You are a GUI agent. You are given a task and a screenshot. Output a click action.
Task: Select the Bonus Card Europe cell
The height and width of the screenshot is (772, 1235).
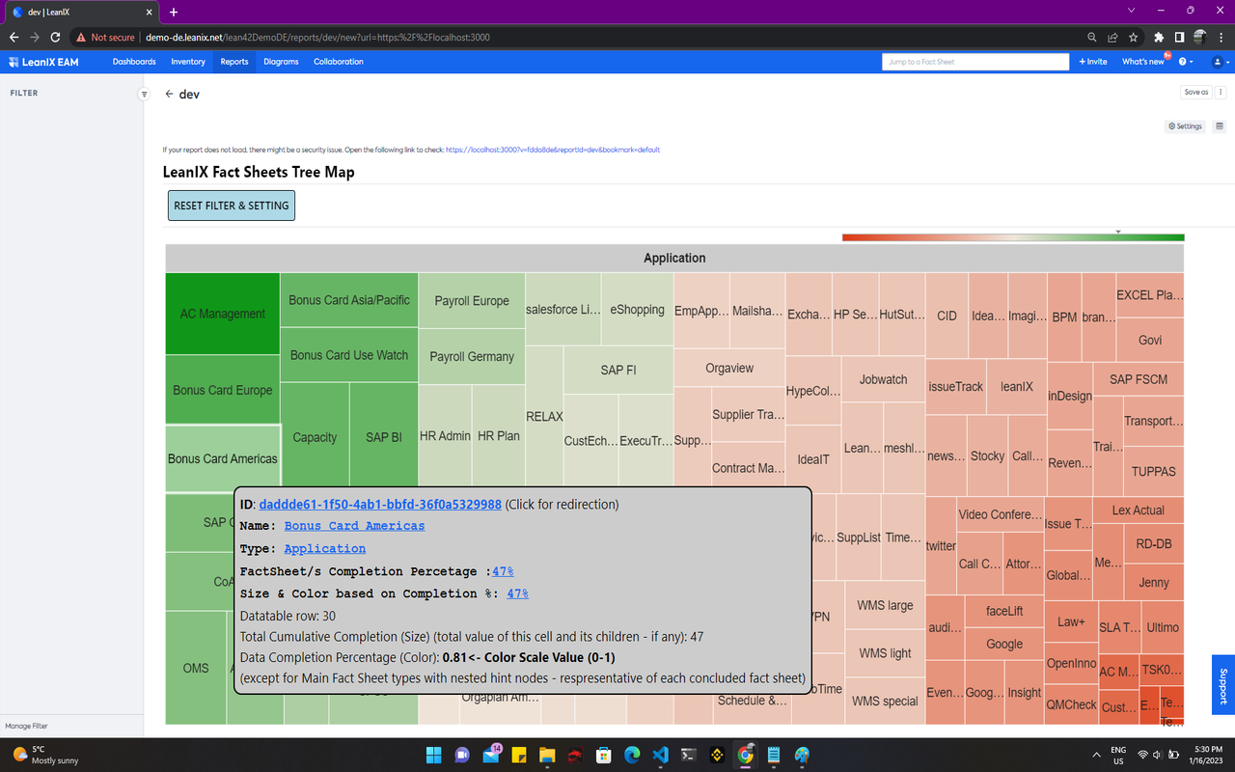click(x=222, y=390)
